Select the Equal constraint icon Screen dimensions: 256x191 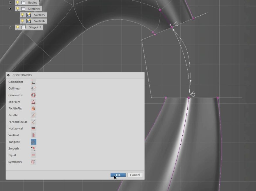click(x=33, y=155)
